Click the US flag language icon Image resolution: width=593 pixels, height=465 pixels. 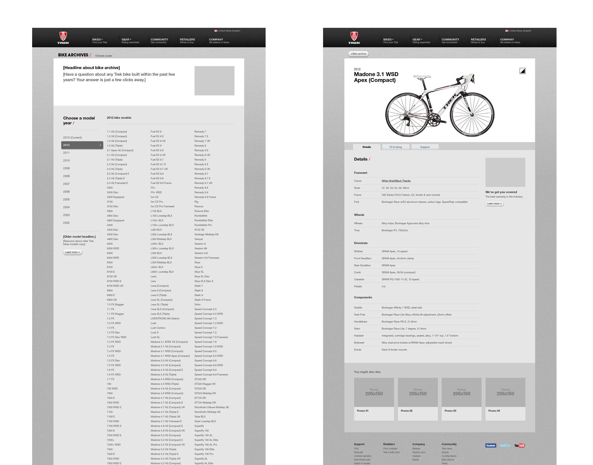tap(216, 31)
